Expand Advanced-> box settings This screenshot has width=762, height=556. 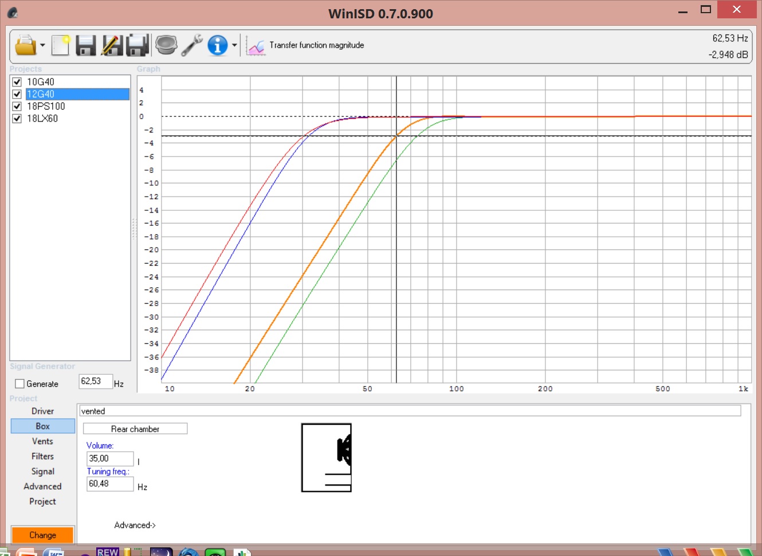[135, 525]
